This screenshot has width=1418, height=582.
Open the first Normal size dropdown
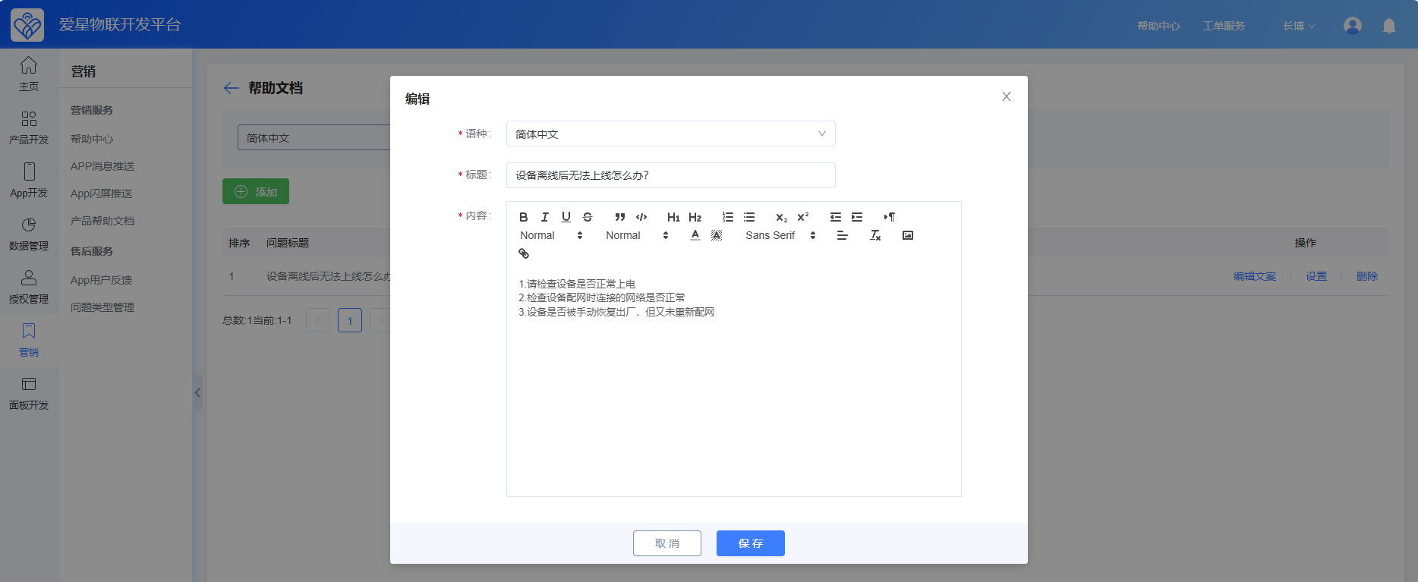(x=551, y=235)
